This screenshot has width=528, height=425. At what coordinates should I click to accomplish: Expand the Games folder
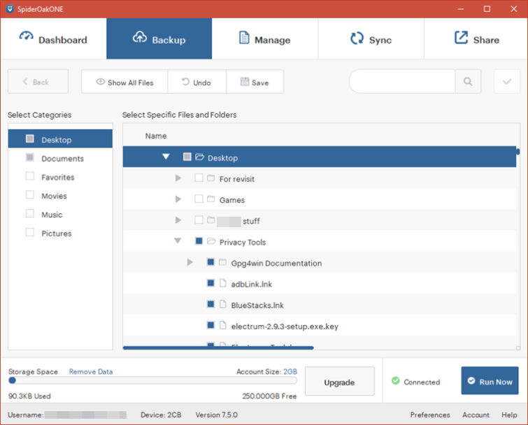point(178,199)
